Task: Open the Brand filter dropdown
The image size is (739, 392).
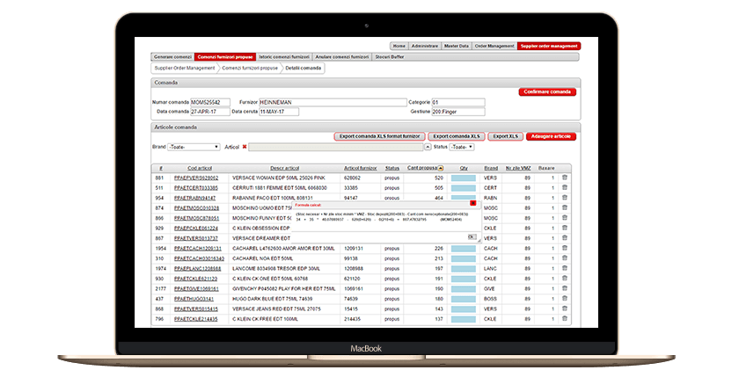Action: pyautogui.click(x=194, y=147)
